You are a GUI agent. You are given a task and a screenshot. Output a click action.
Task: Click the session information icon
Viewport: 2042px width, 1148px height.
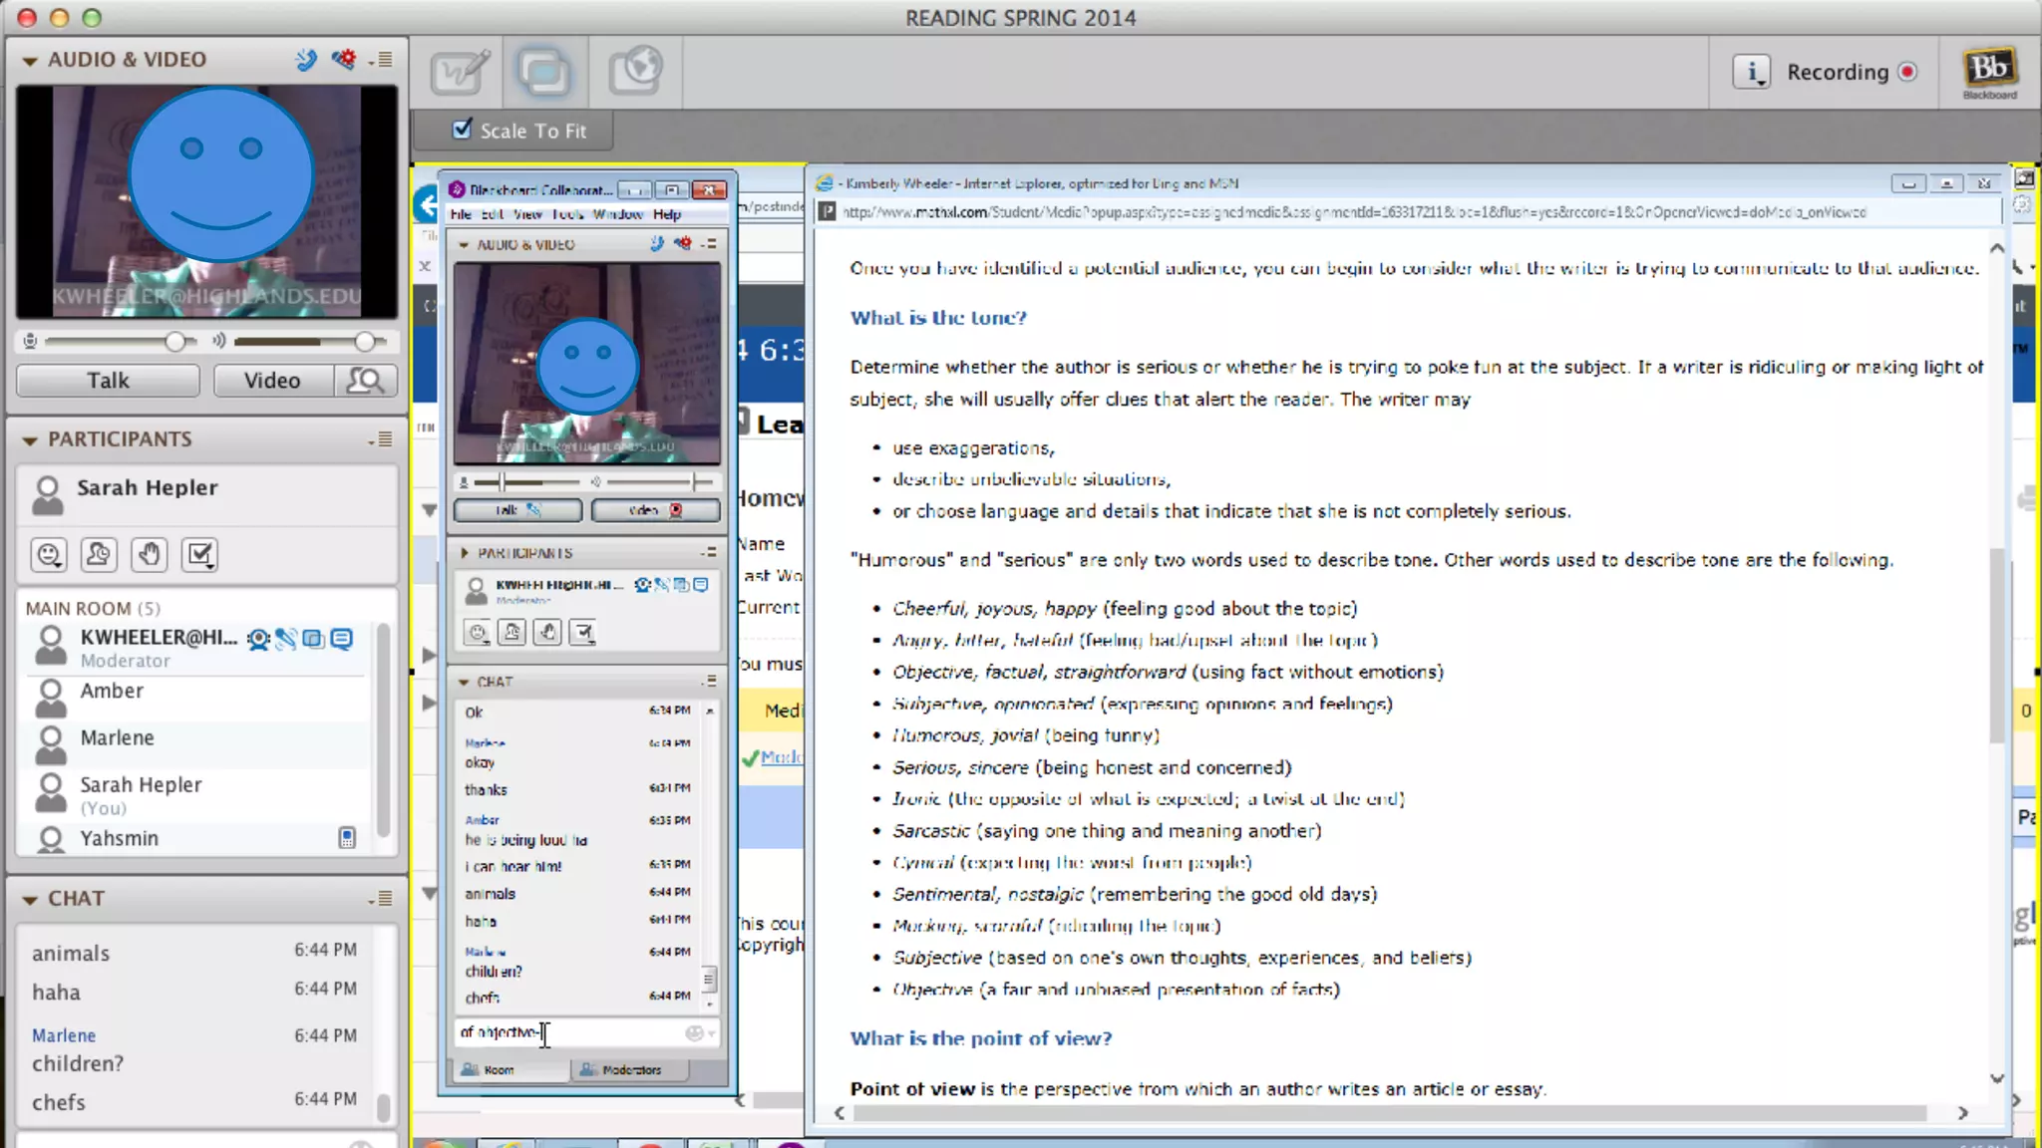1751,72
